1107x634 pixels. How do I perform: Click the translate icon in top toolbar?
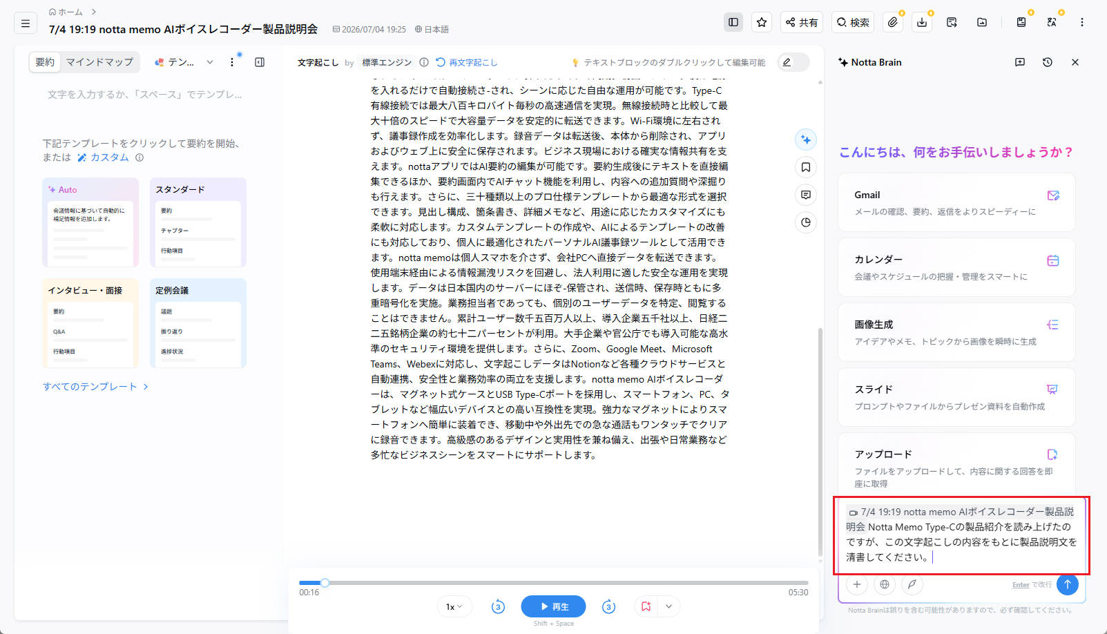click(1052, 22)
